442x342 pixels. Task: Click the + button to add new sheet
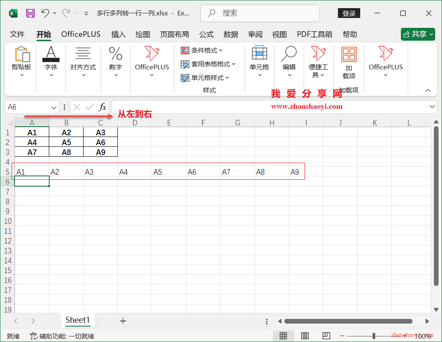(x=123, y=321)
